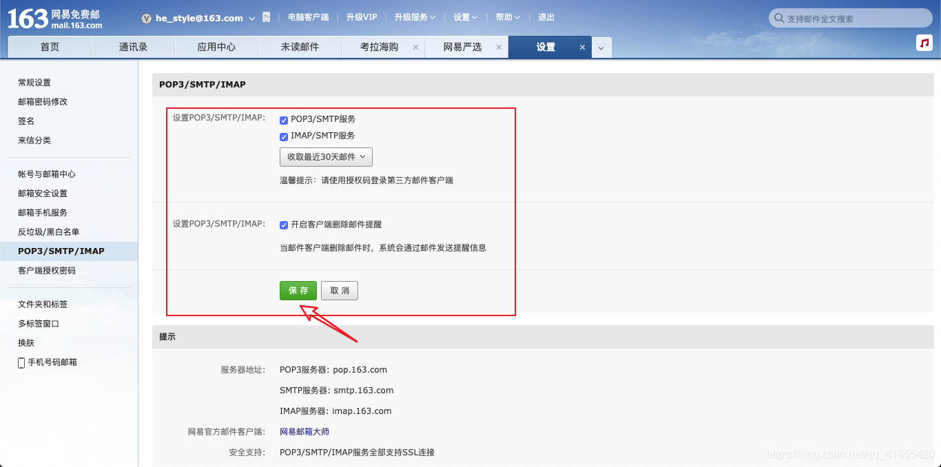The width and height of the screenshot is (941, 467).
Task: Click inside the mail search input field
Action: 854,18
